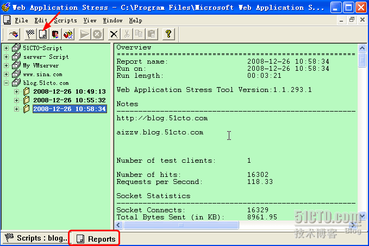The image size is (369, 246).
Task: Click the document icon left of File menu
Action: 7,20
